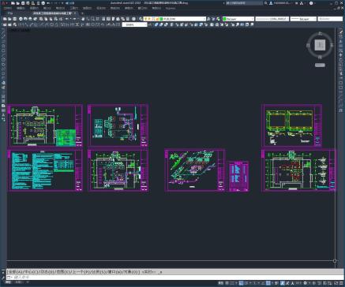Select the Fillet tool in the modify toolbar
The width and height of the screenshot is (345, 287).
[x=340, y=101]
